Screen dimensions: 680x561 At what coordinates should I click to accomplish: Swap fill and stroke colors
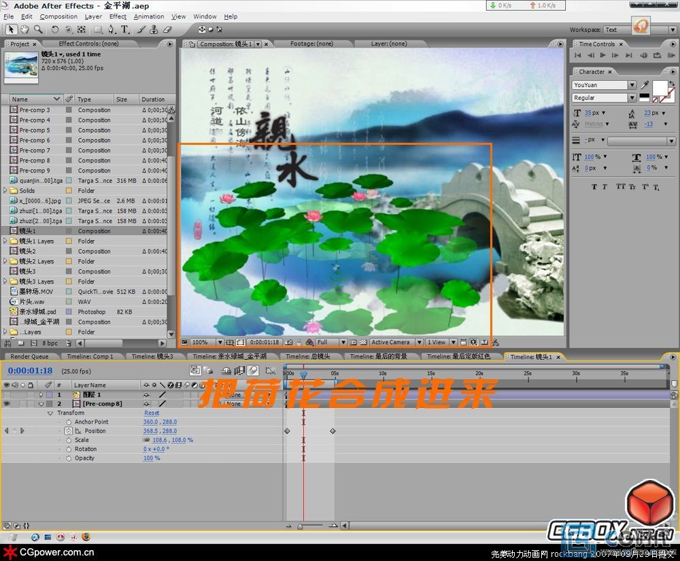(x=672, y=83)
